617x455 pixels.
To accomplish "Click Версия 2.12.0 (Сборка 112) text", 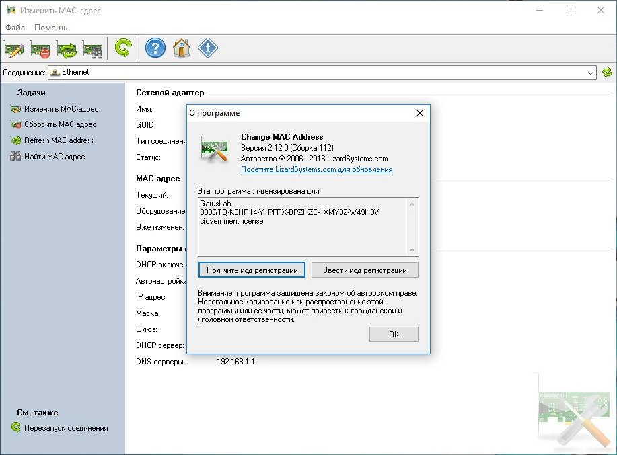I will (287, 148).
